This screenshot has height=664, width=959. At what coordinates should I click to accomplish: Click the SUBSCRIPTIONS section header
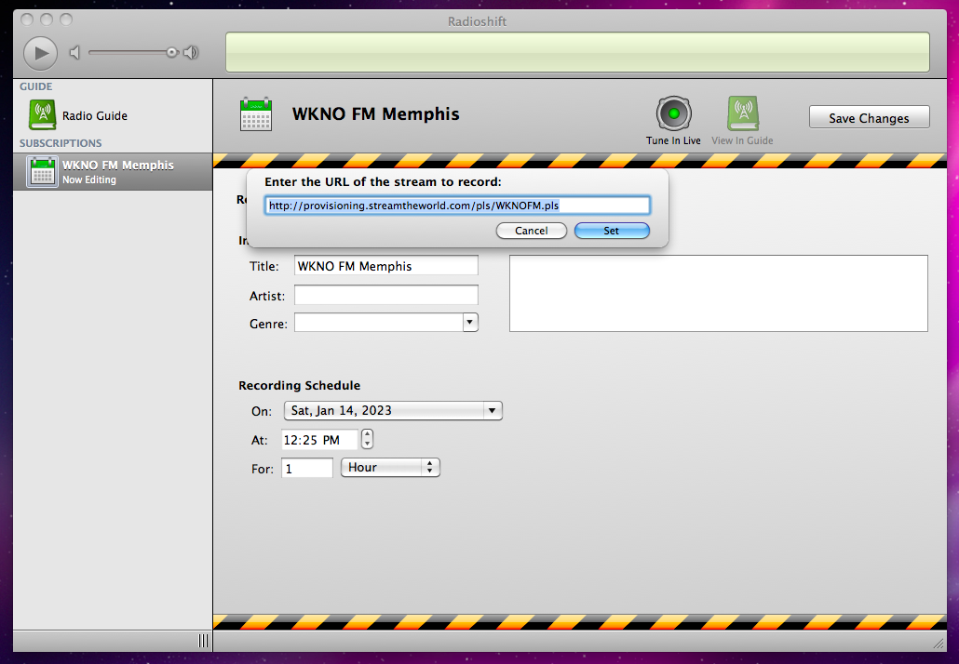(61, 143)
